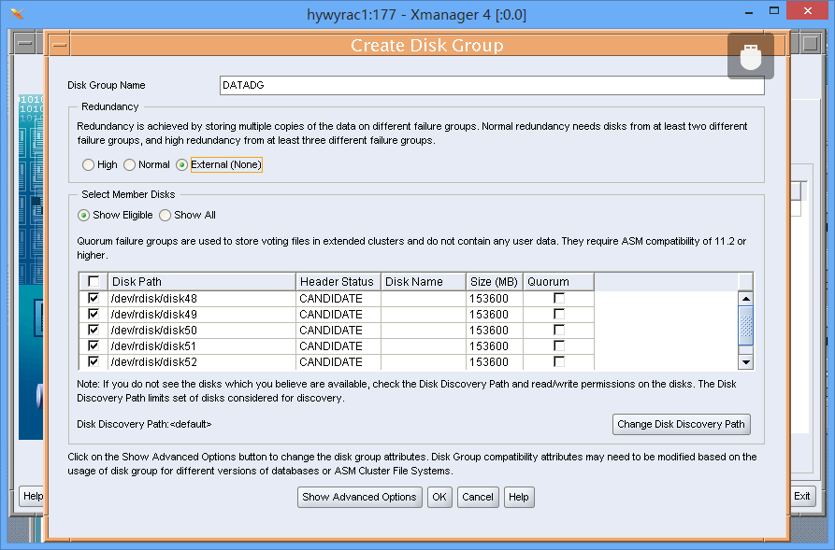This screenshot has height=550, width=835.
Task: Uncheck the disk52 row checkbox
Action: pyautogui.click(x=94, y=362)
